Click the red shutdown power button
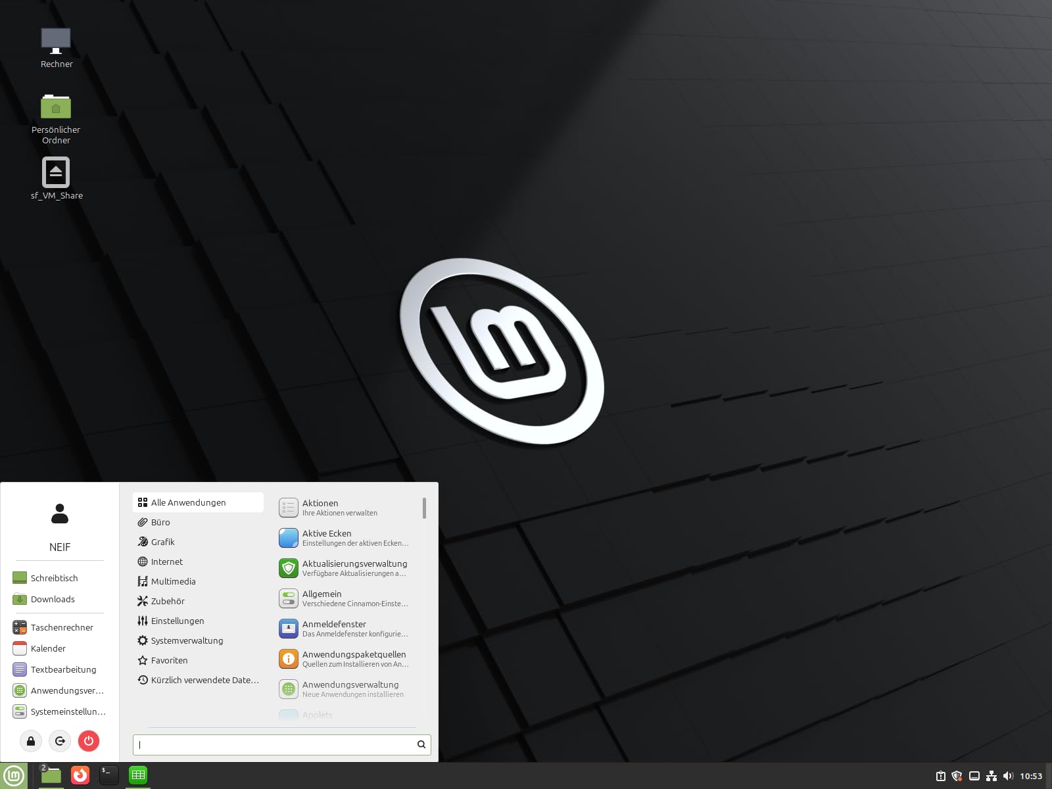This screenshot has height=789, width=1052. pos(89,742)
